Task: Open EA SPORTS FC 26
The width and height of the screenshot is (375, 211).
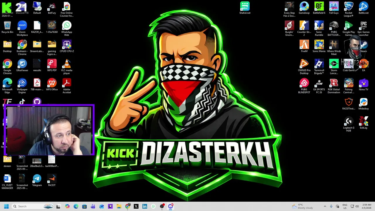Action: click(x=319, y=86)
